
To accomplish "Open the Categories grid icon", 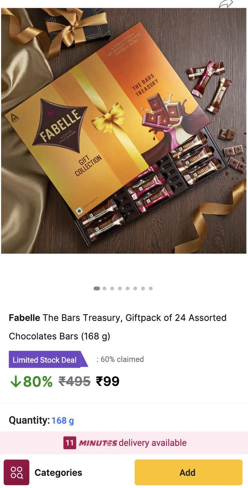I will click(17, 472).
